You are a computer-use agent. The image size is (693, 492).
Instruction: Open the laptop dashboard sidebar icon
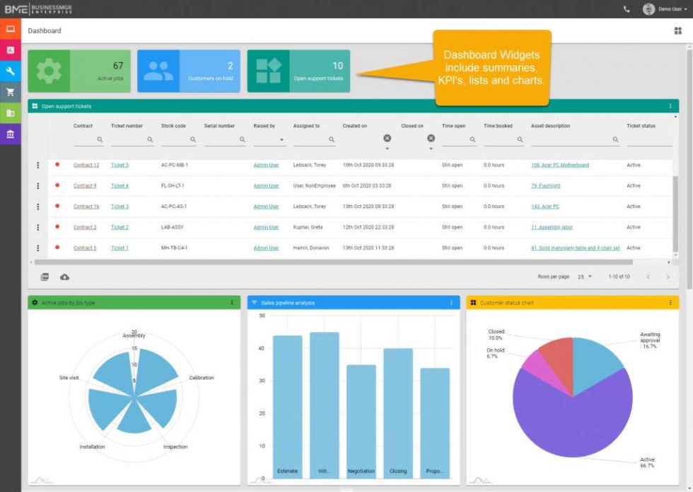tap(11, 29)
